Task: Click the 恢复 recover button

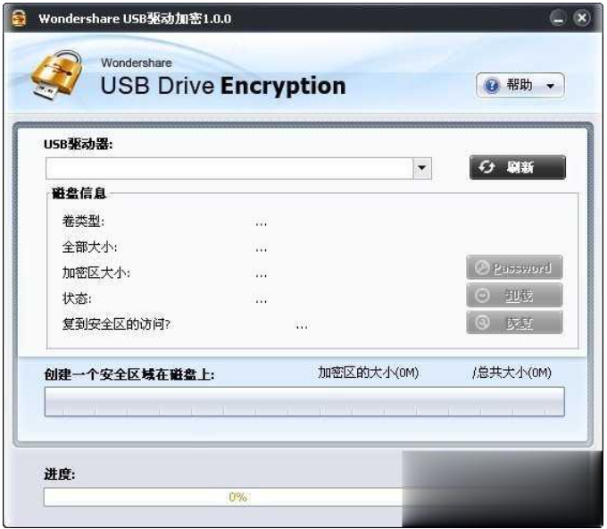Action: pos(514,323)
